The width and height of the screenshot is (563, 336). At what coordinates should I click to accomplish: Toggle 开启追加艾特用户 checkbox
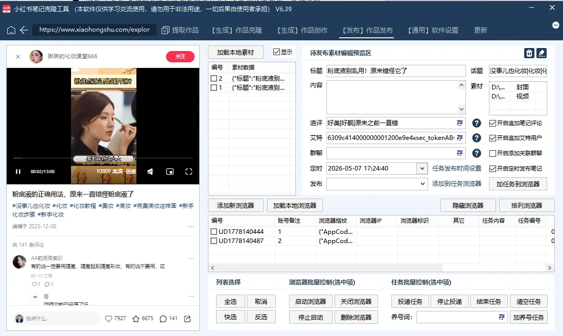492,138
